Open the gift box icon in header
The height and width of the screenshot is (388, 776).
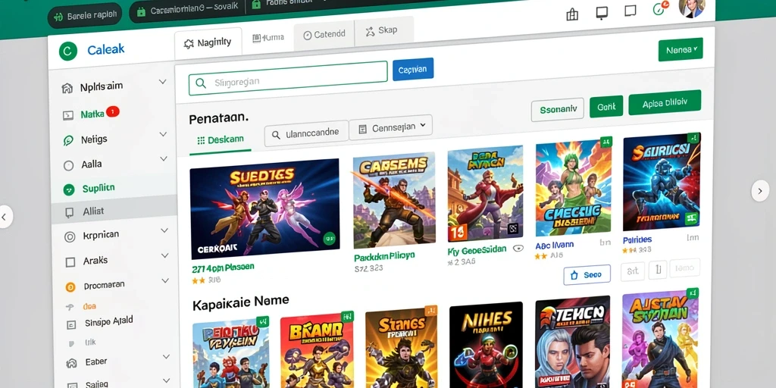click(x=572, y=14)
